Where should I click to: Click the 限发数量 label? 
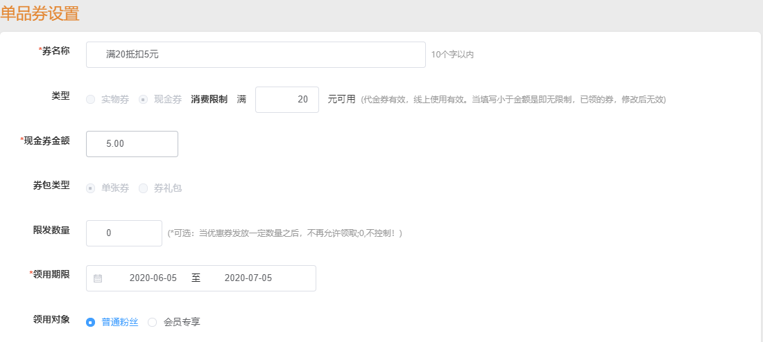click(51, 230)
